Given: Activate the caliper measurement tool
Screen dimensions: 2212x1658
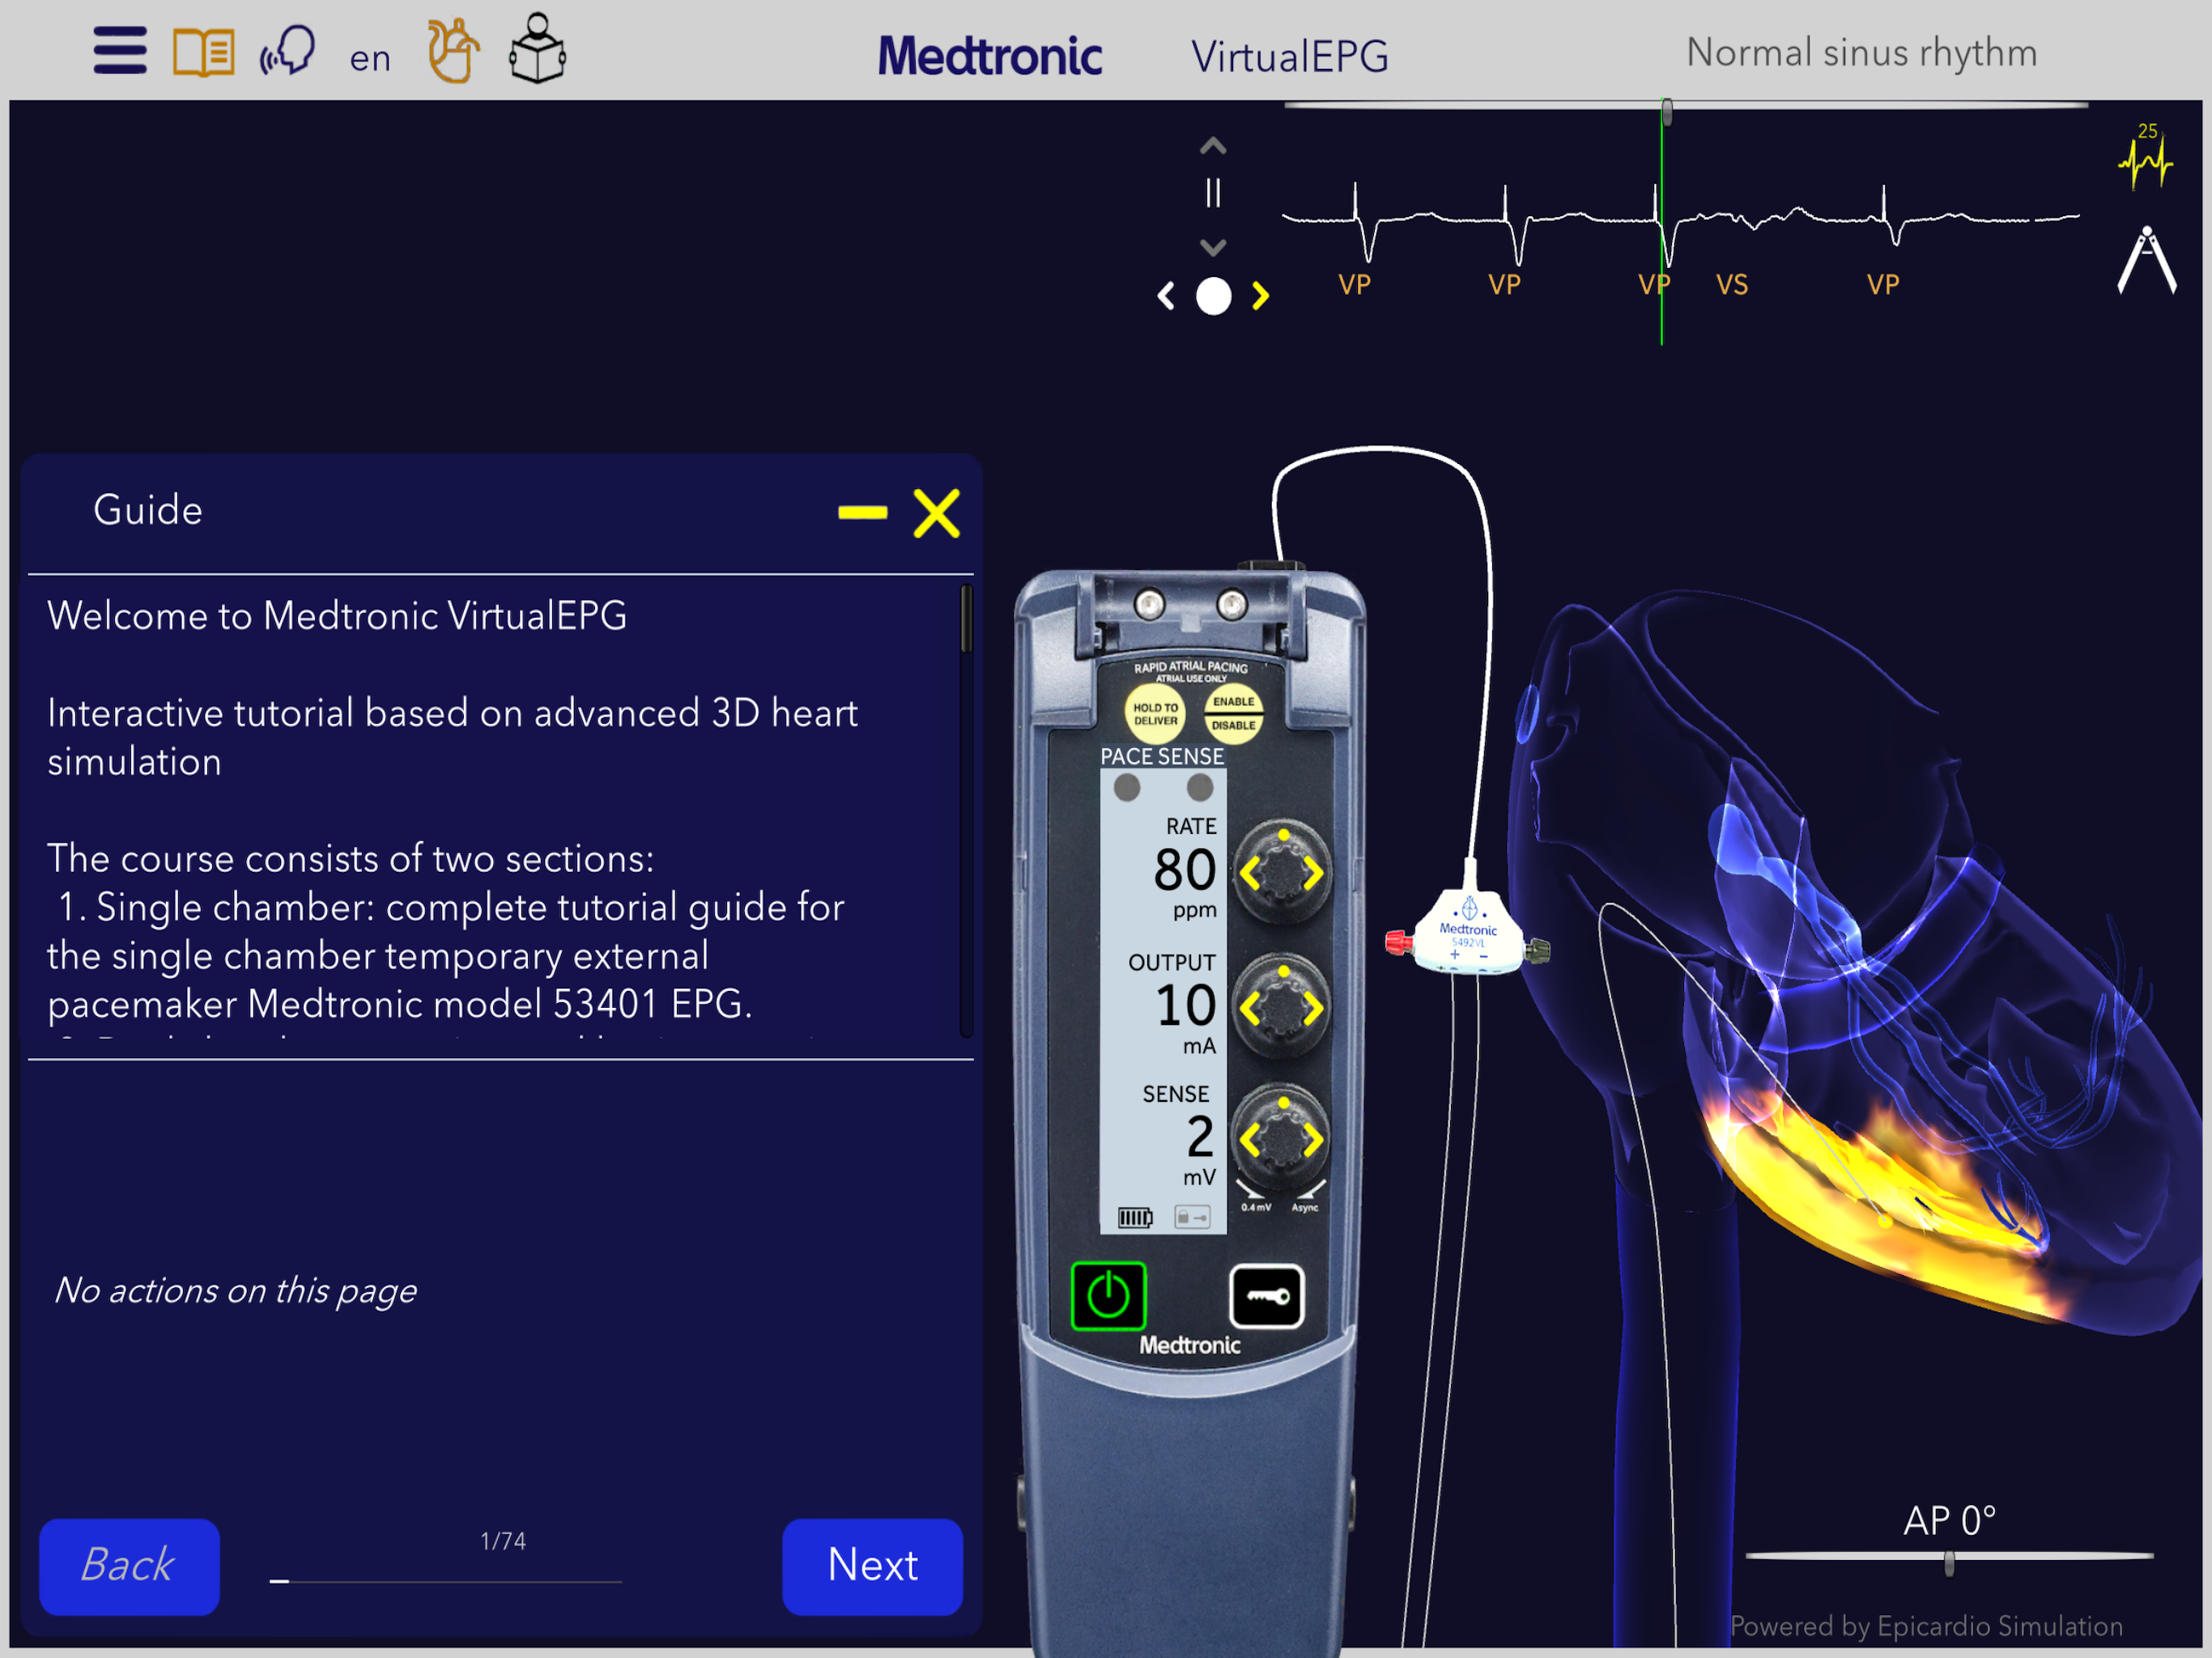Looking at the screenshot, I should [2147, 260].
